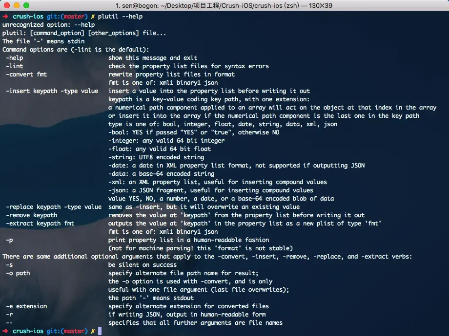Click 'be silent on success' description
The height and width of the screenshot is (336, 449).
pyautogui.click(x=143, y=265)
